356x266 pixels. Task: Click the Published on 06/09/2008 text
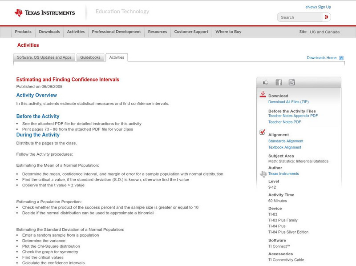39,86
